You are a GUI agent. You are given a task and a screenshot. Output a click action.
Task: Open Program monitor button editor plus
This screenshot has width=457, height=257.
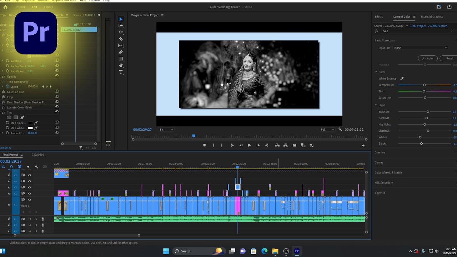363,145
